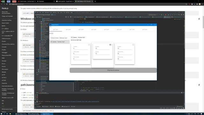Open the Terminal tool window in the IDE bottom bar

point(57,106)
